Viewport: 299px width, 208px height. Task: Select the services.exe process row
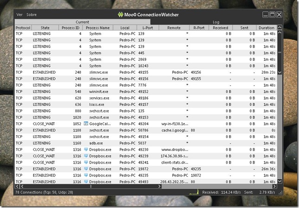point(146,98)
